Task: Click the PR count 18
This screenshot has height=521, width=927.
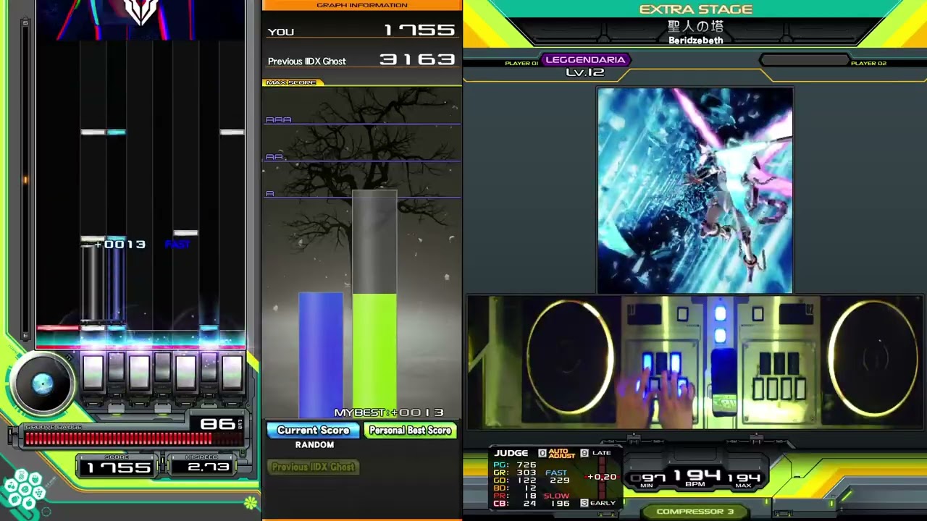Action: (530, 496)
